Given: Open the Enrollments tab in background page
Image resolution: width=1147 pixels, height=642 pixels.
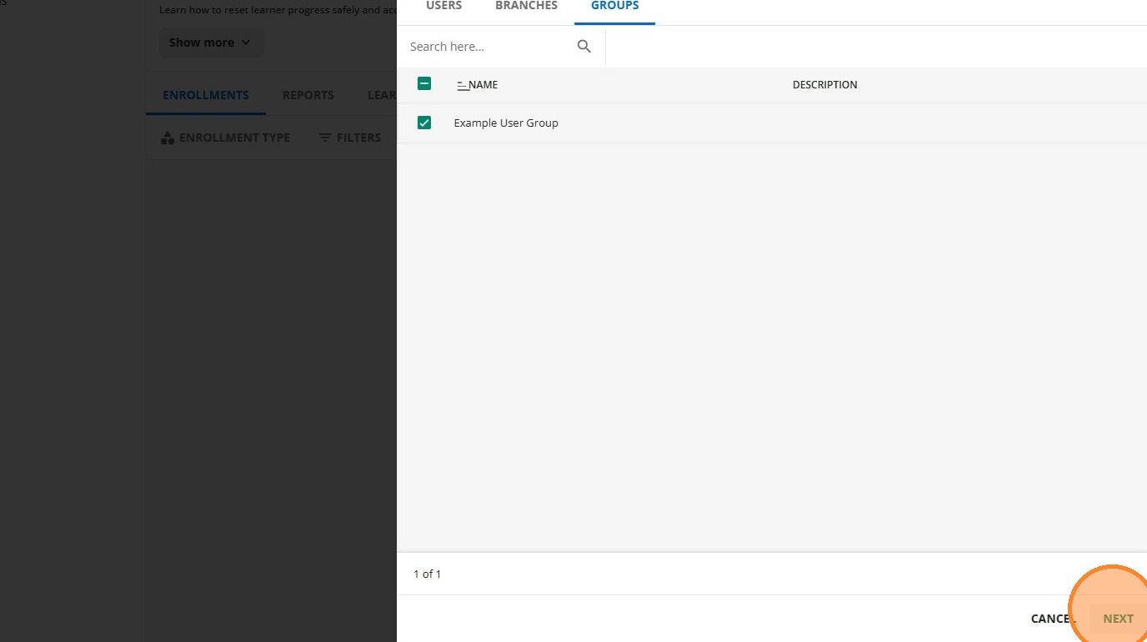Looking at the screenshot, I should [206, 95].
